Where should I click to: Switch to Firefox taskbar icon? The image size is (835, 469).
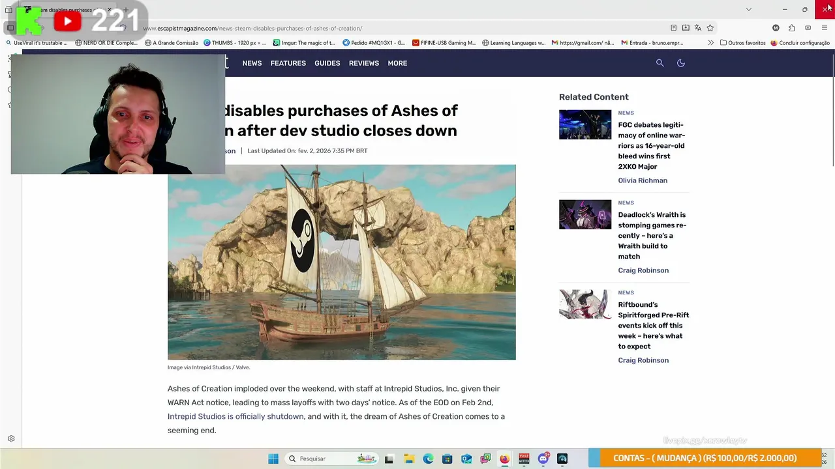tap(504, 459)
